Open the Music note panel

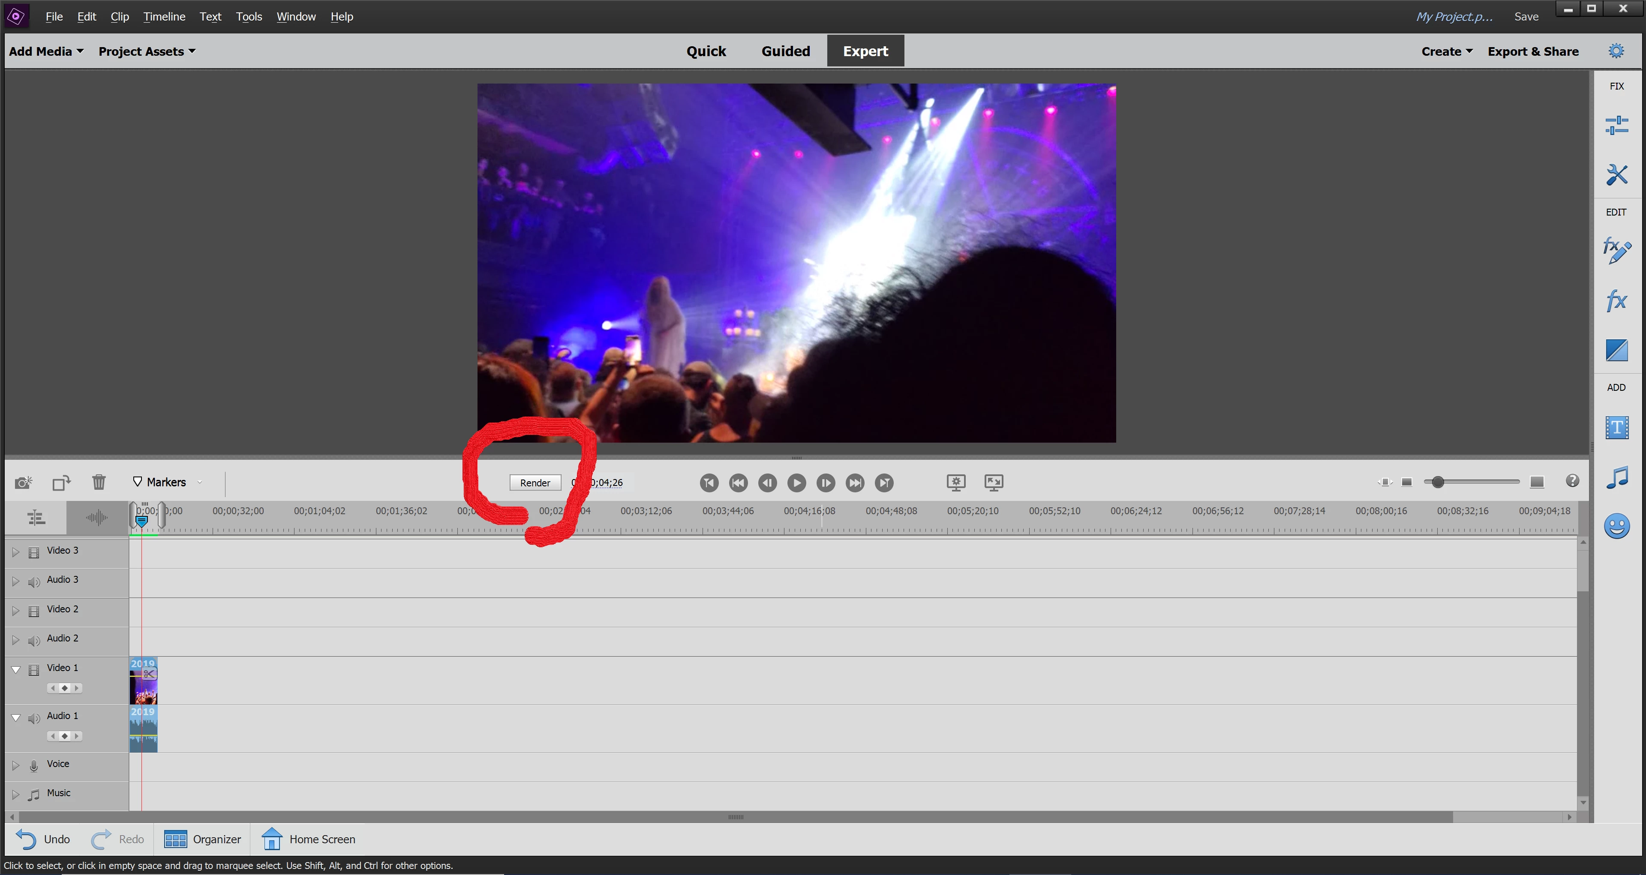pyautogui.click(x=1616, y=478)
